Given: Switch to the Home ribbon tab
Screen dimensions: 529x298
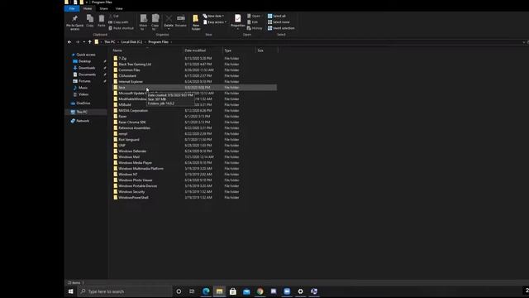Looking at the screenshot, I should (x=88, y=8).
